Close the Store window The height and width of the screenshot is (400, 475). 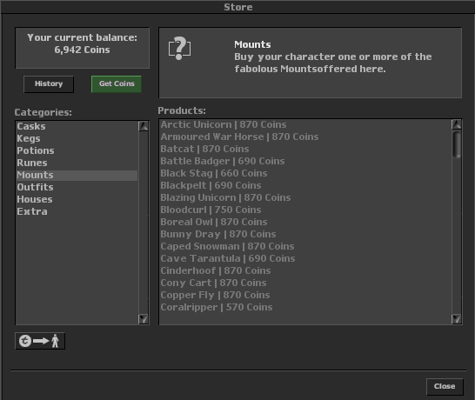coord(445,386)
